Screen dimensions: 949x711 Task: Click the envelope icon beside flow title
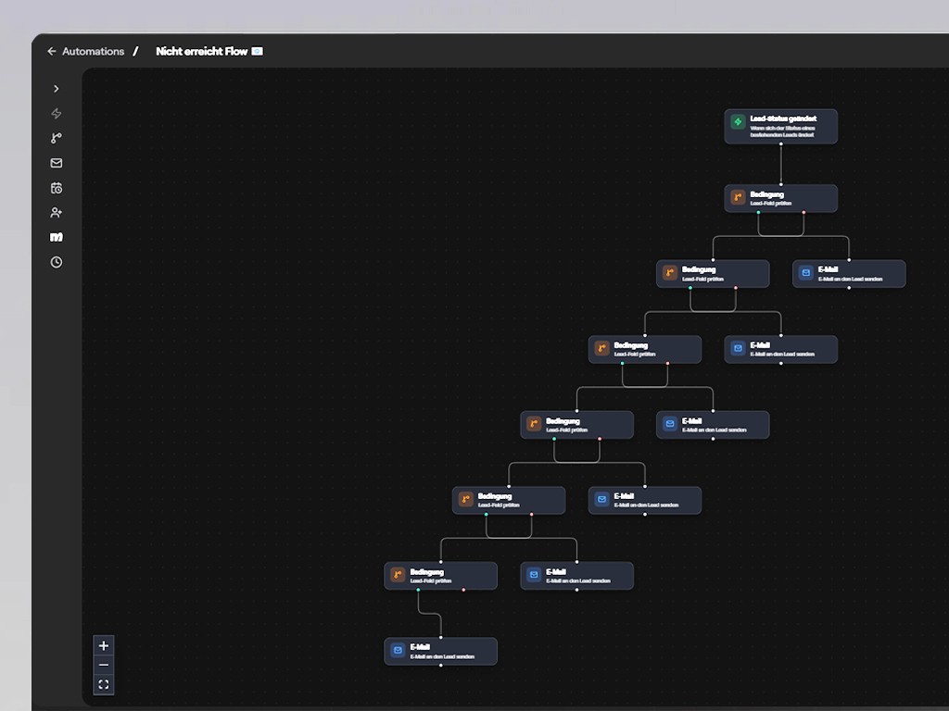[258, 52]
